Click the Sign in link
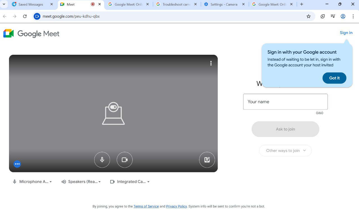The height and width of the screenshot is (210, 359). pos(346,33)
